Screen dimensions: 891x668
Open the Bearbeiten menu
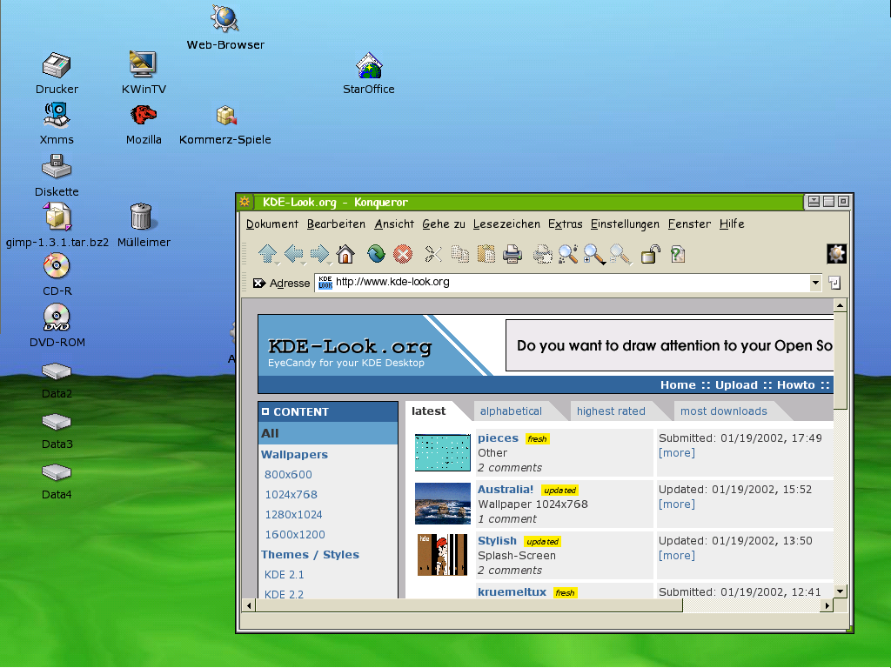[336, 224]
